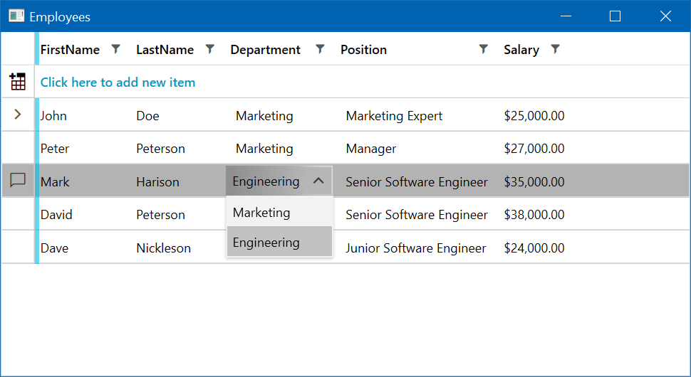Sort by the FirstName column header
Image resolution: width=691 pixels, height=377 pixels.
(x=70, y=50)
